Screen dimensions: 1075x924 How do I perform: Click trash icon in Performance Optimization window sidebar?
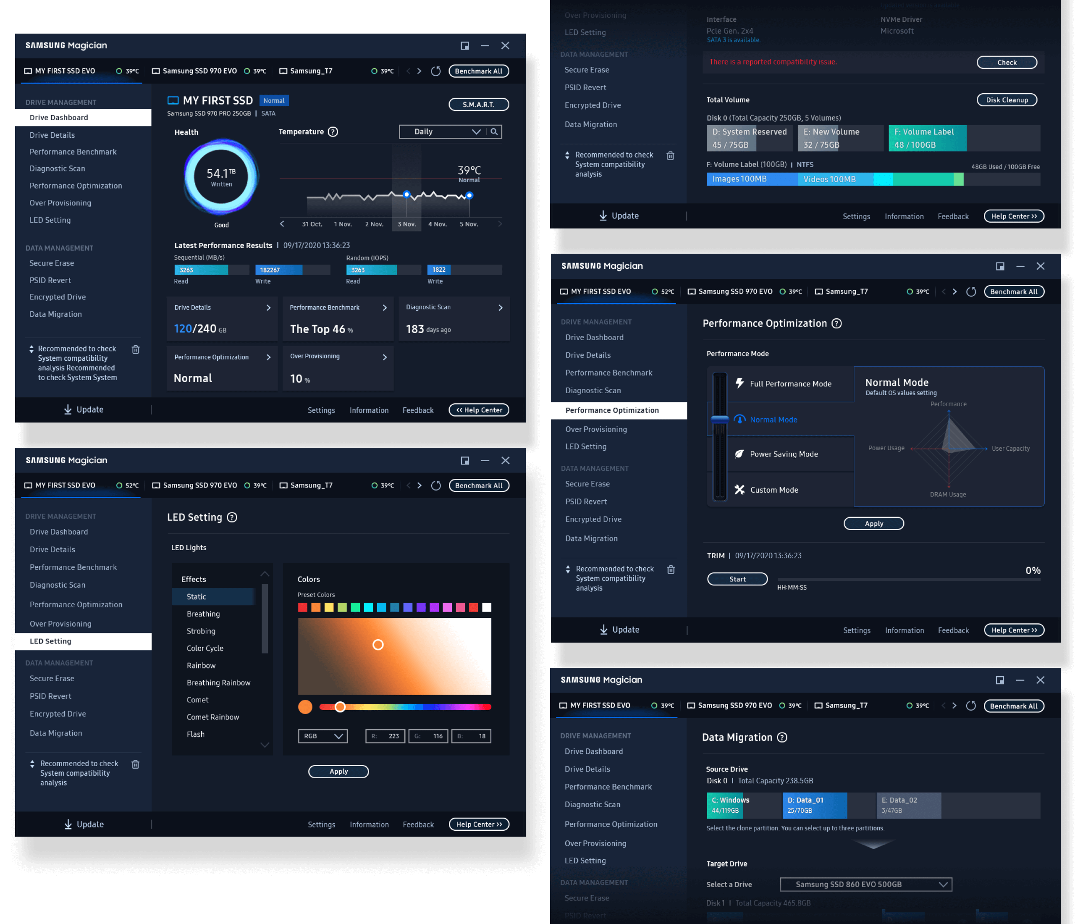coord(671,570)
